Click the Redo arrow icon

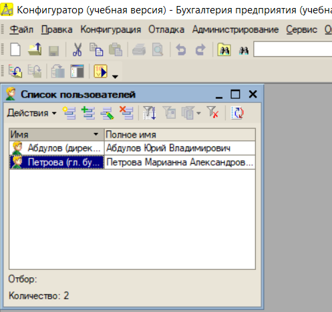(x=200, y=49)
